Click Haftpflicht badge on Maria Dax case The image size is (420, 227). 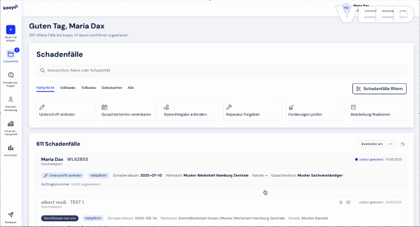click(x=99, y=175)
